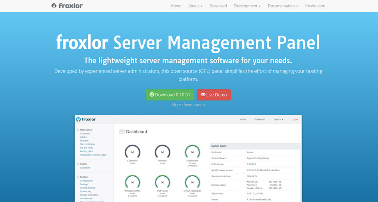The image size is (378, 202).
Task: Click the Traffic section icon in sidebar
Action: coord(78,164)
